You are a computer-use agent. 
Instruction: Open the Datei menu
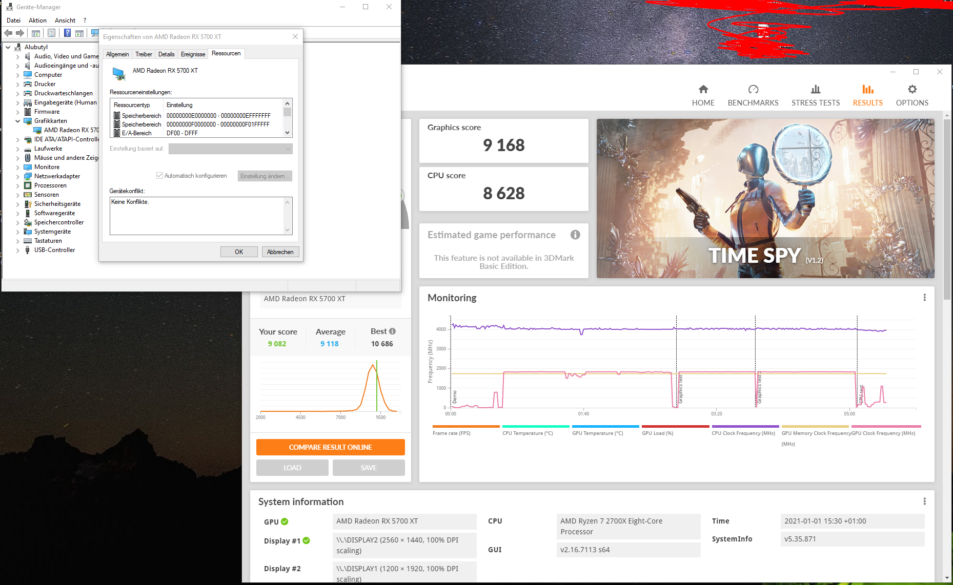tap(13, 20)
